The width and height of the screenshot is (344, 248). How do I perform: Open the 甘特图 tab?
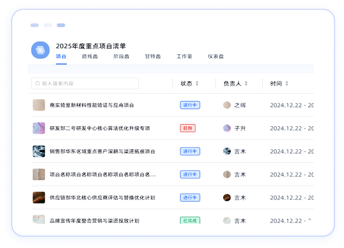(153, 56)
